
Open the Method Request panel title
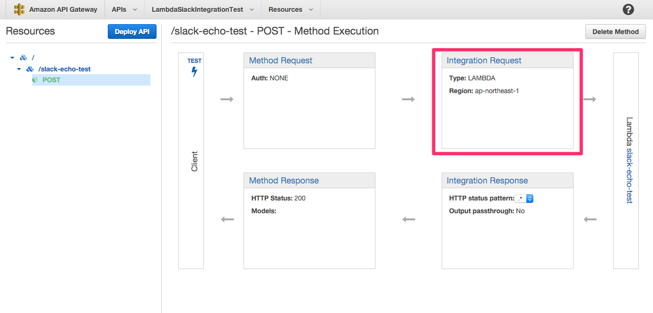(281, 61)
